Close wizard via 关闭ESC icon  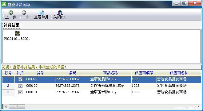point(60,13)
